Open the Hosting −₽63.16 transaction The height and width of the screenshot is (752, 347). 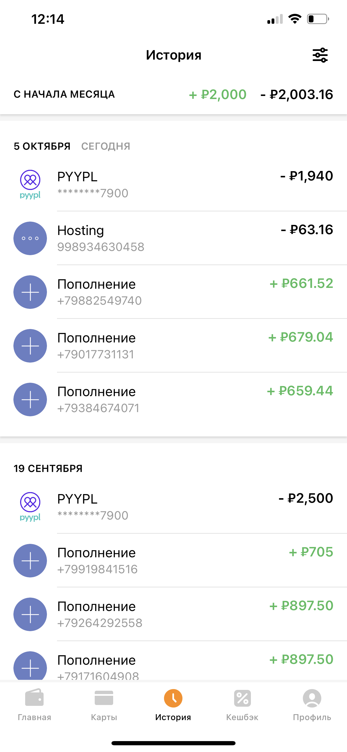192,238
